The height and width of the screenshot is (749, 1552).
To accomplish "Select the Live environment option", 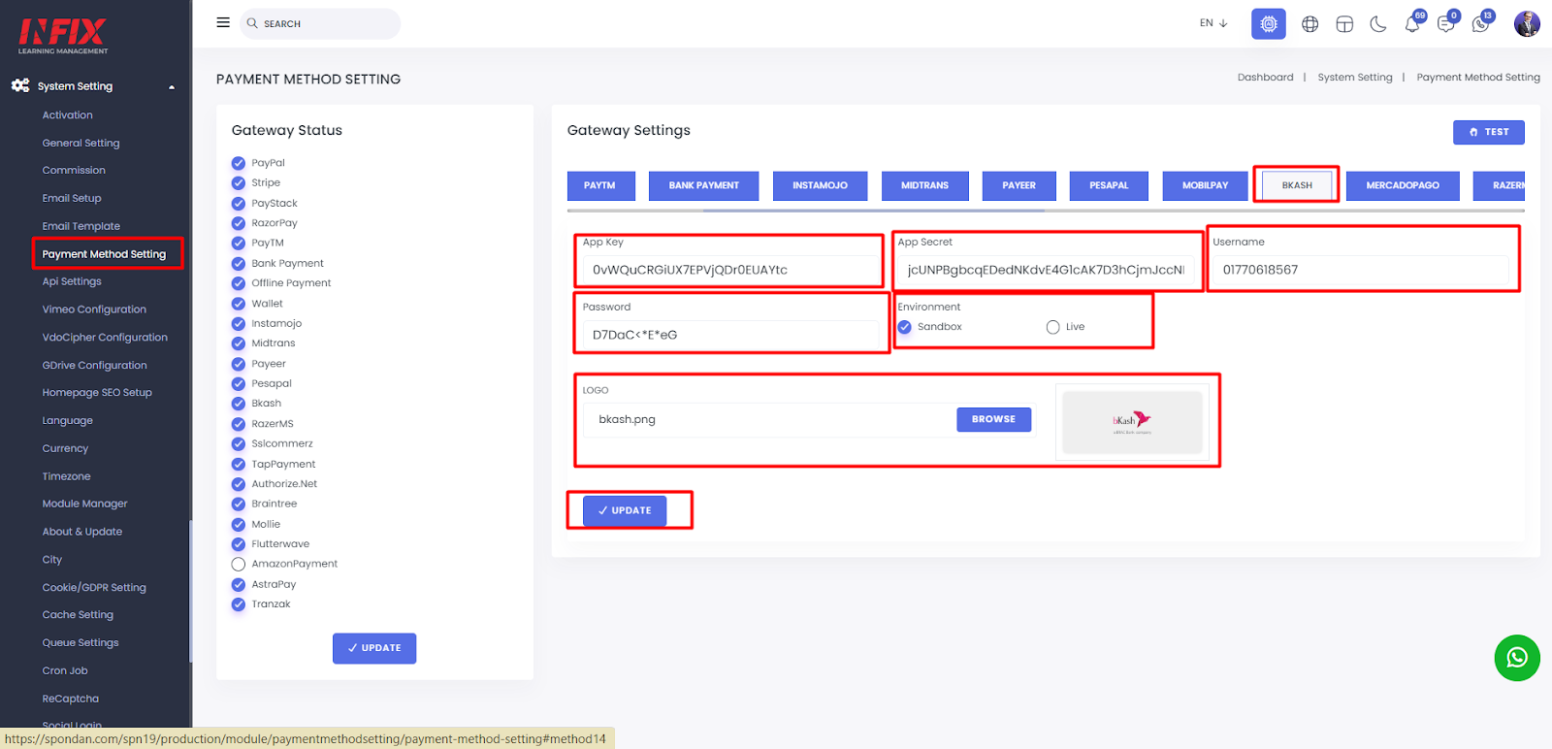I will (1053, 327).
